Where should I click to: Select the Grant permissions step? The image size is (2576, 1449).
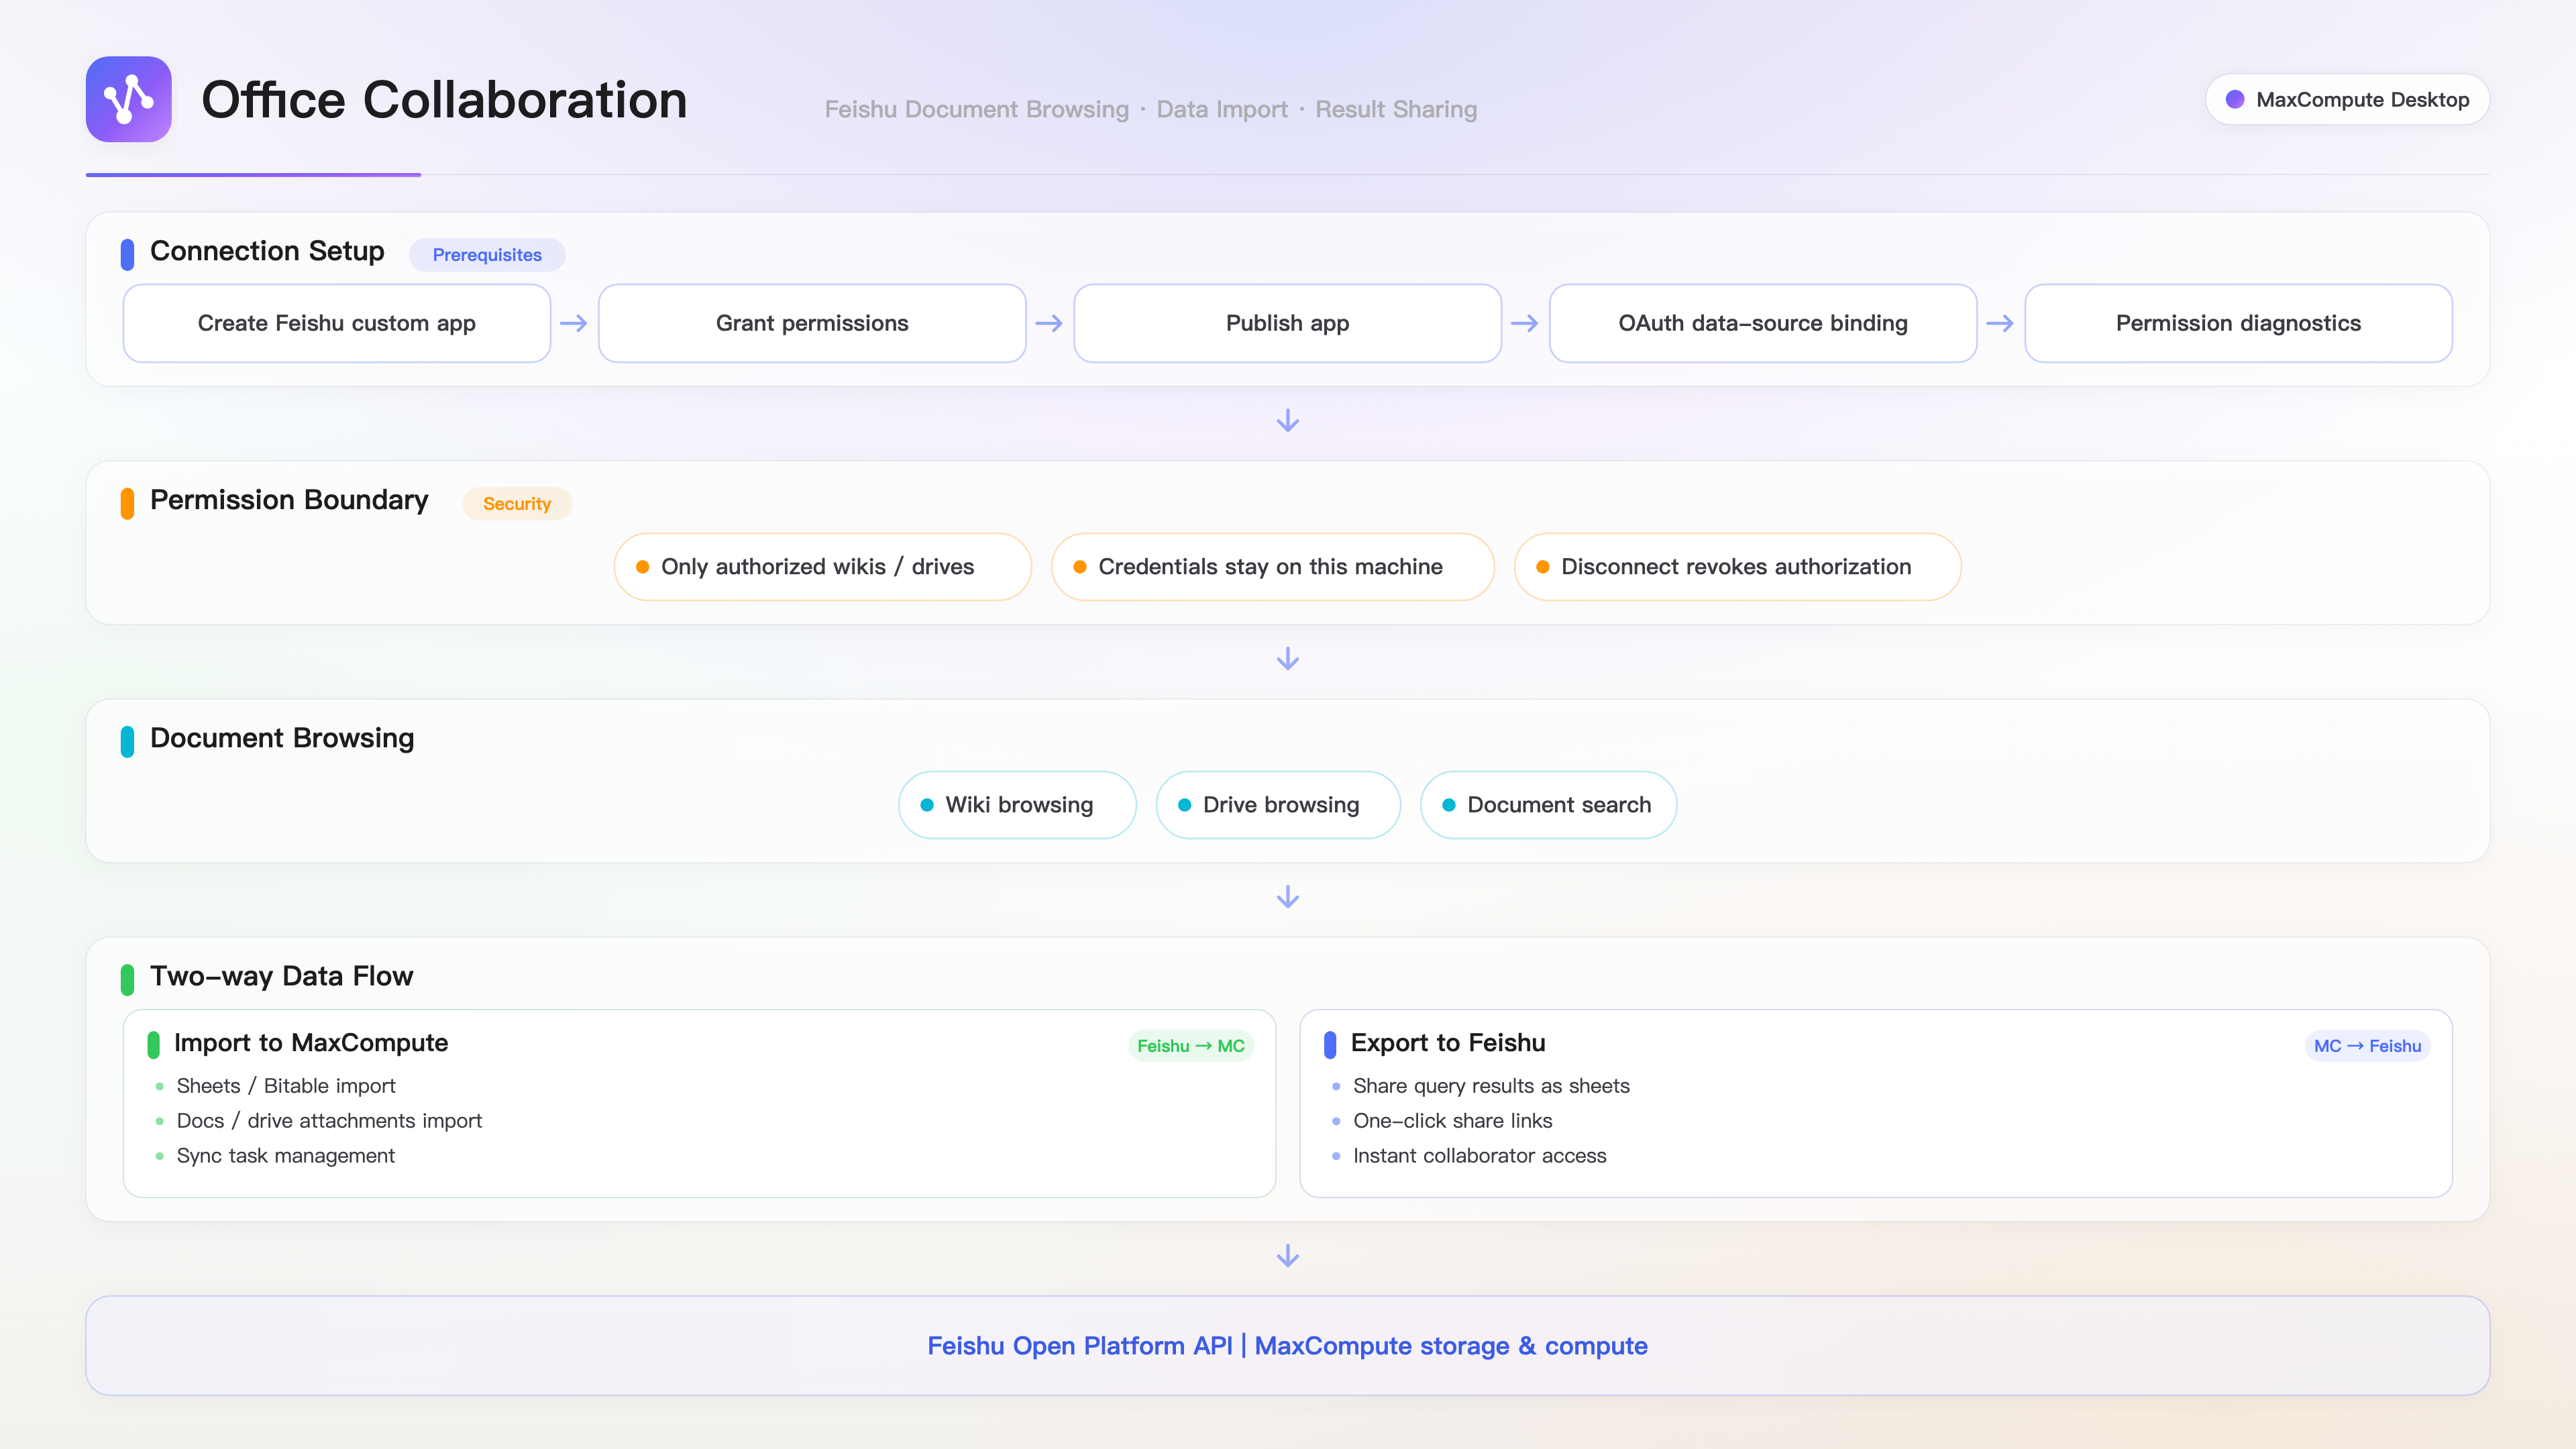tap(812, 323)
